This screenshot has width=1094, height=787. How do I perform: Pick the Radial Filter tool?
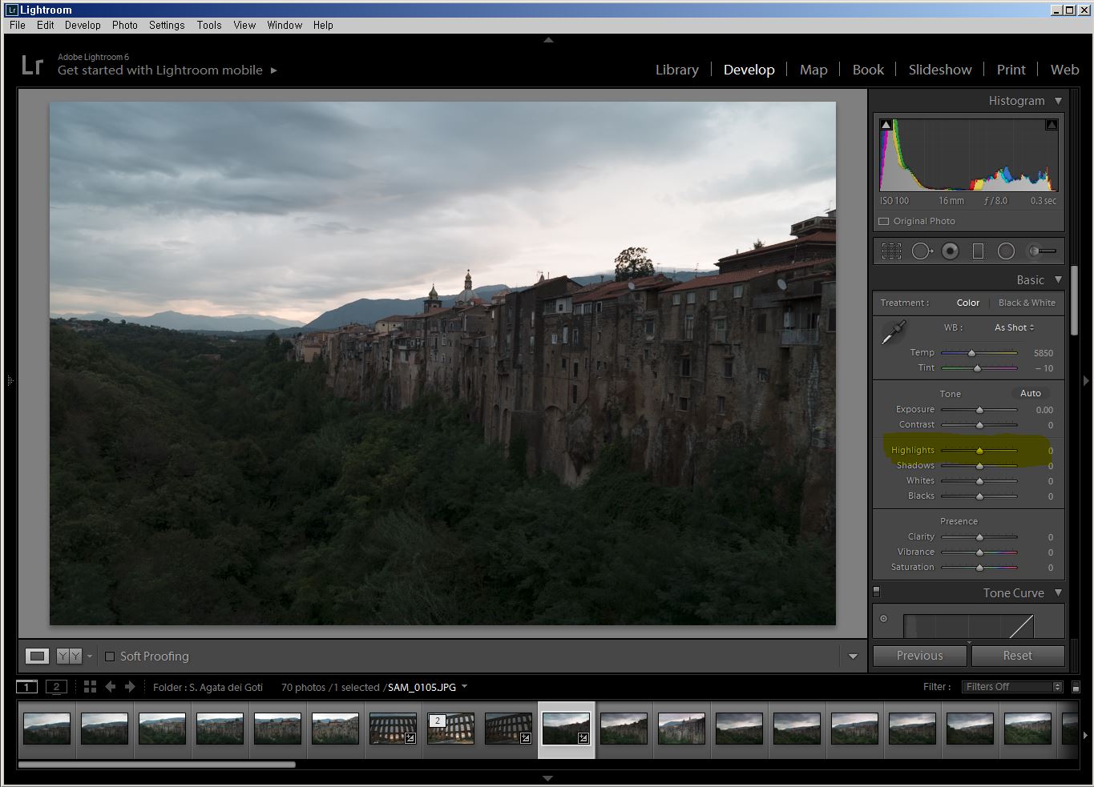click(1006, 251)
